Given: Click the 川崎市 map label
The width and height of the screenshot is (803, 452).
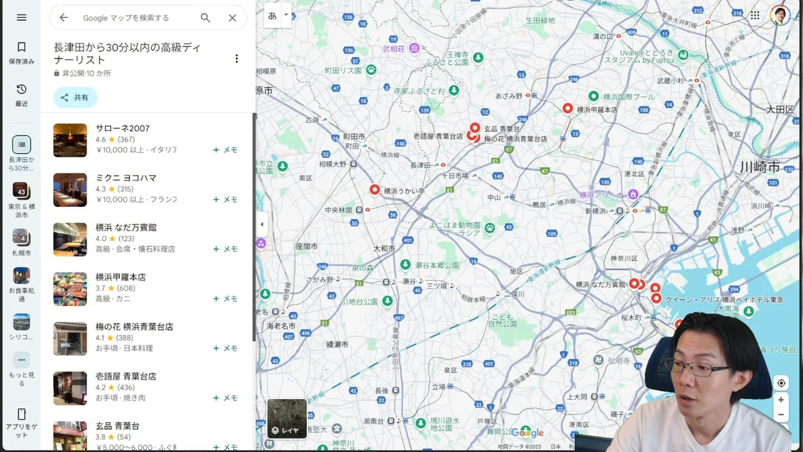Looking at the screenshot, I should pos(760,167).
